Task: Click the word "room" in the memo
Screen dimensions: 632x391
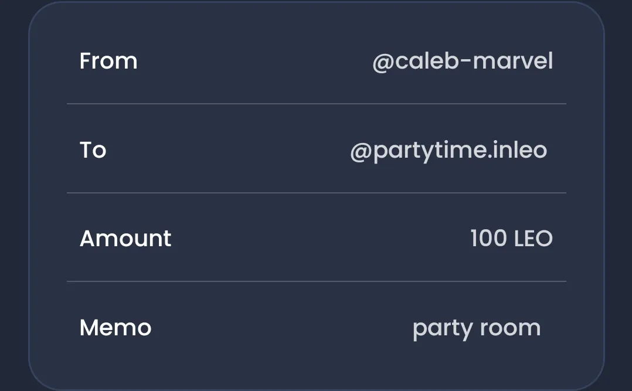Action: point(510,328)
